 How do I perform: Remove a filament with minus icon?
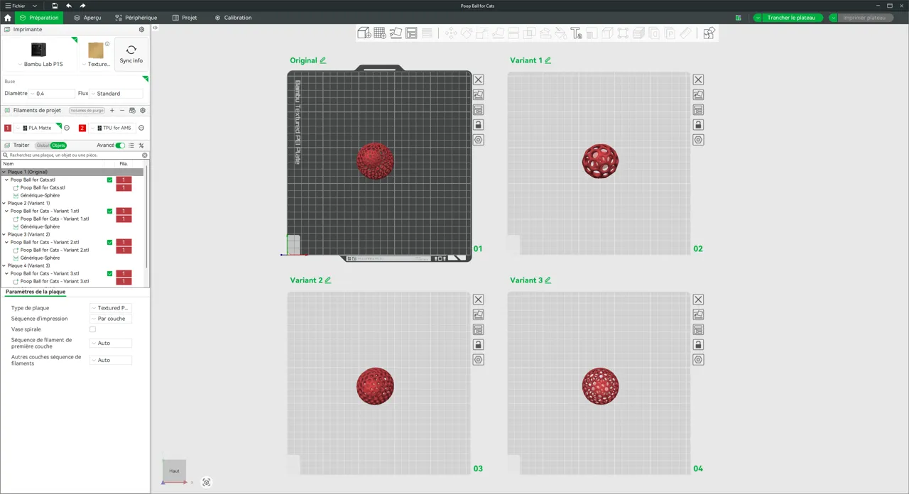(x=122, y=111)
